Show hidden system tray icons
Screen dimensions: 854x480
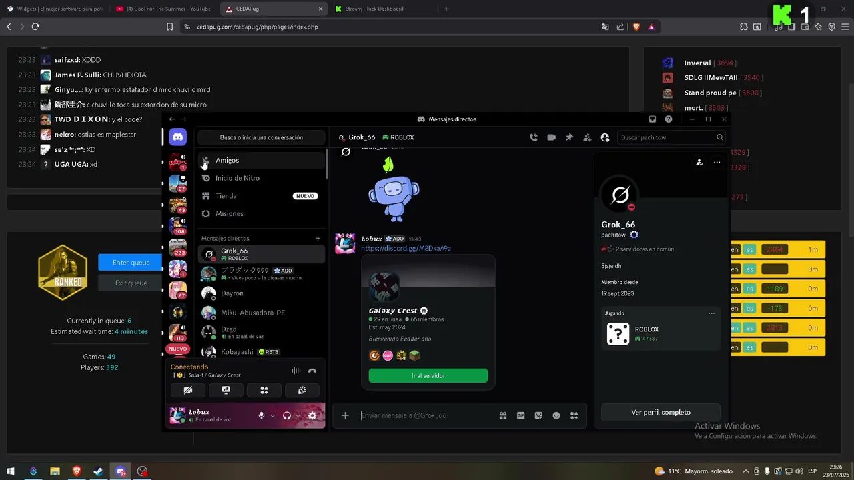pos(745,471)
